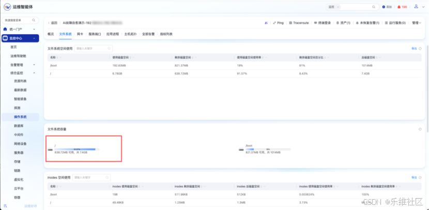Collapse the sidebar with bottom-left menu icon
This screenshot has height=210, width=429.
coord(5,206)
